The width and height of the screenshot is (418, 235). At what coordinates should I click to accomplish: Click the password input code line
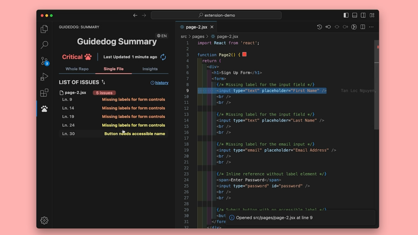(263, 186)
